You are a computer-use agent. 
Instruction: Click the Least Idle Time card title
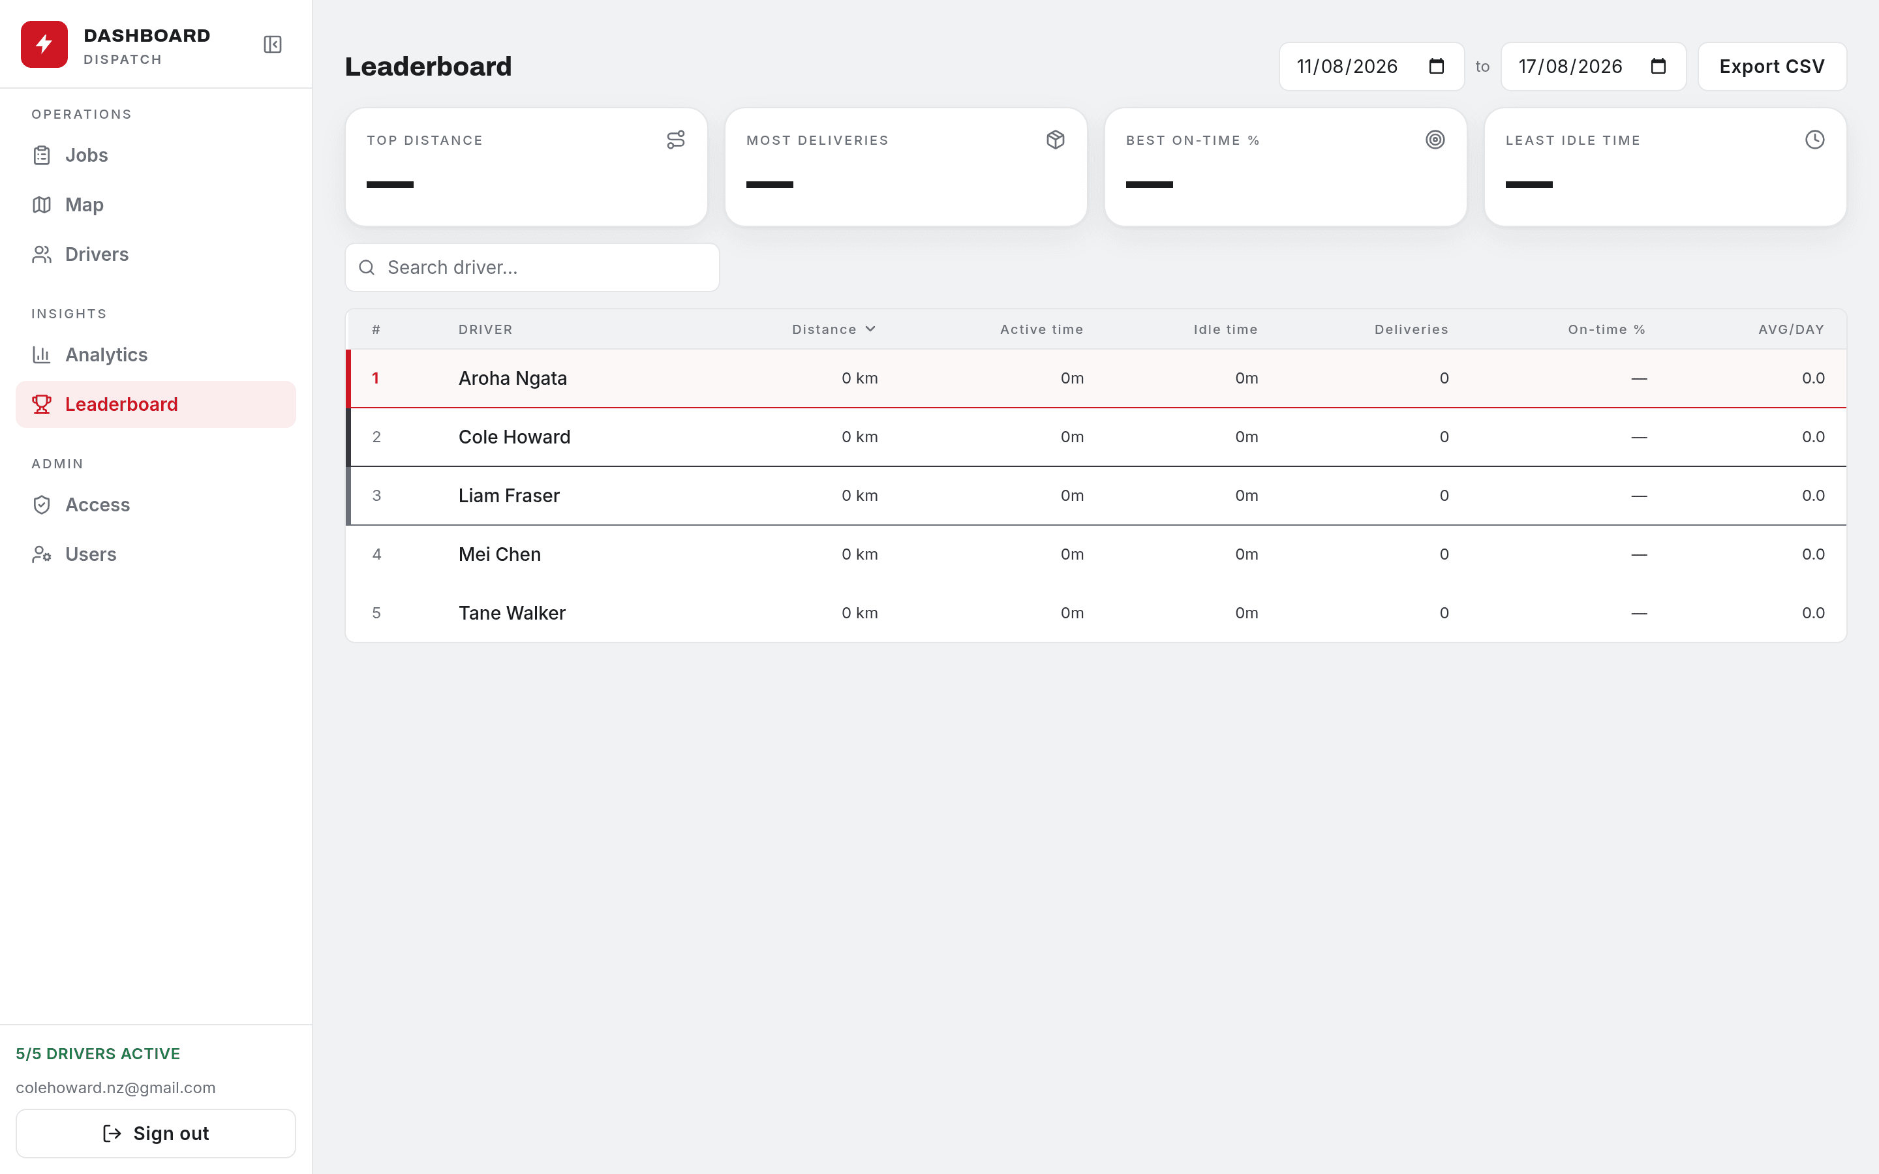coord(1573,140)
